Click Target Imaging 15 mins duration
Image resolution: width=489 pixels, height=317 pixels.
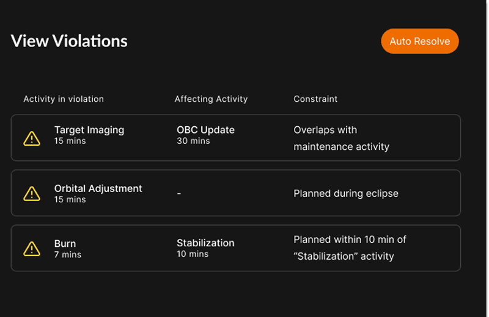coord(70,141)
